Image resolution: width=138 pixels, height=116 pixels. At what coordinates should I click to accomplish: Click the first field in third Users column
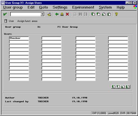pos(86,38)
